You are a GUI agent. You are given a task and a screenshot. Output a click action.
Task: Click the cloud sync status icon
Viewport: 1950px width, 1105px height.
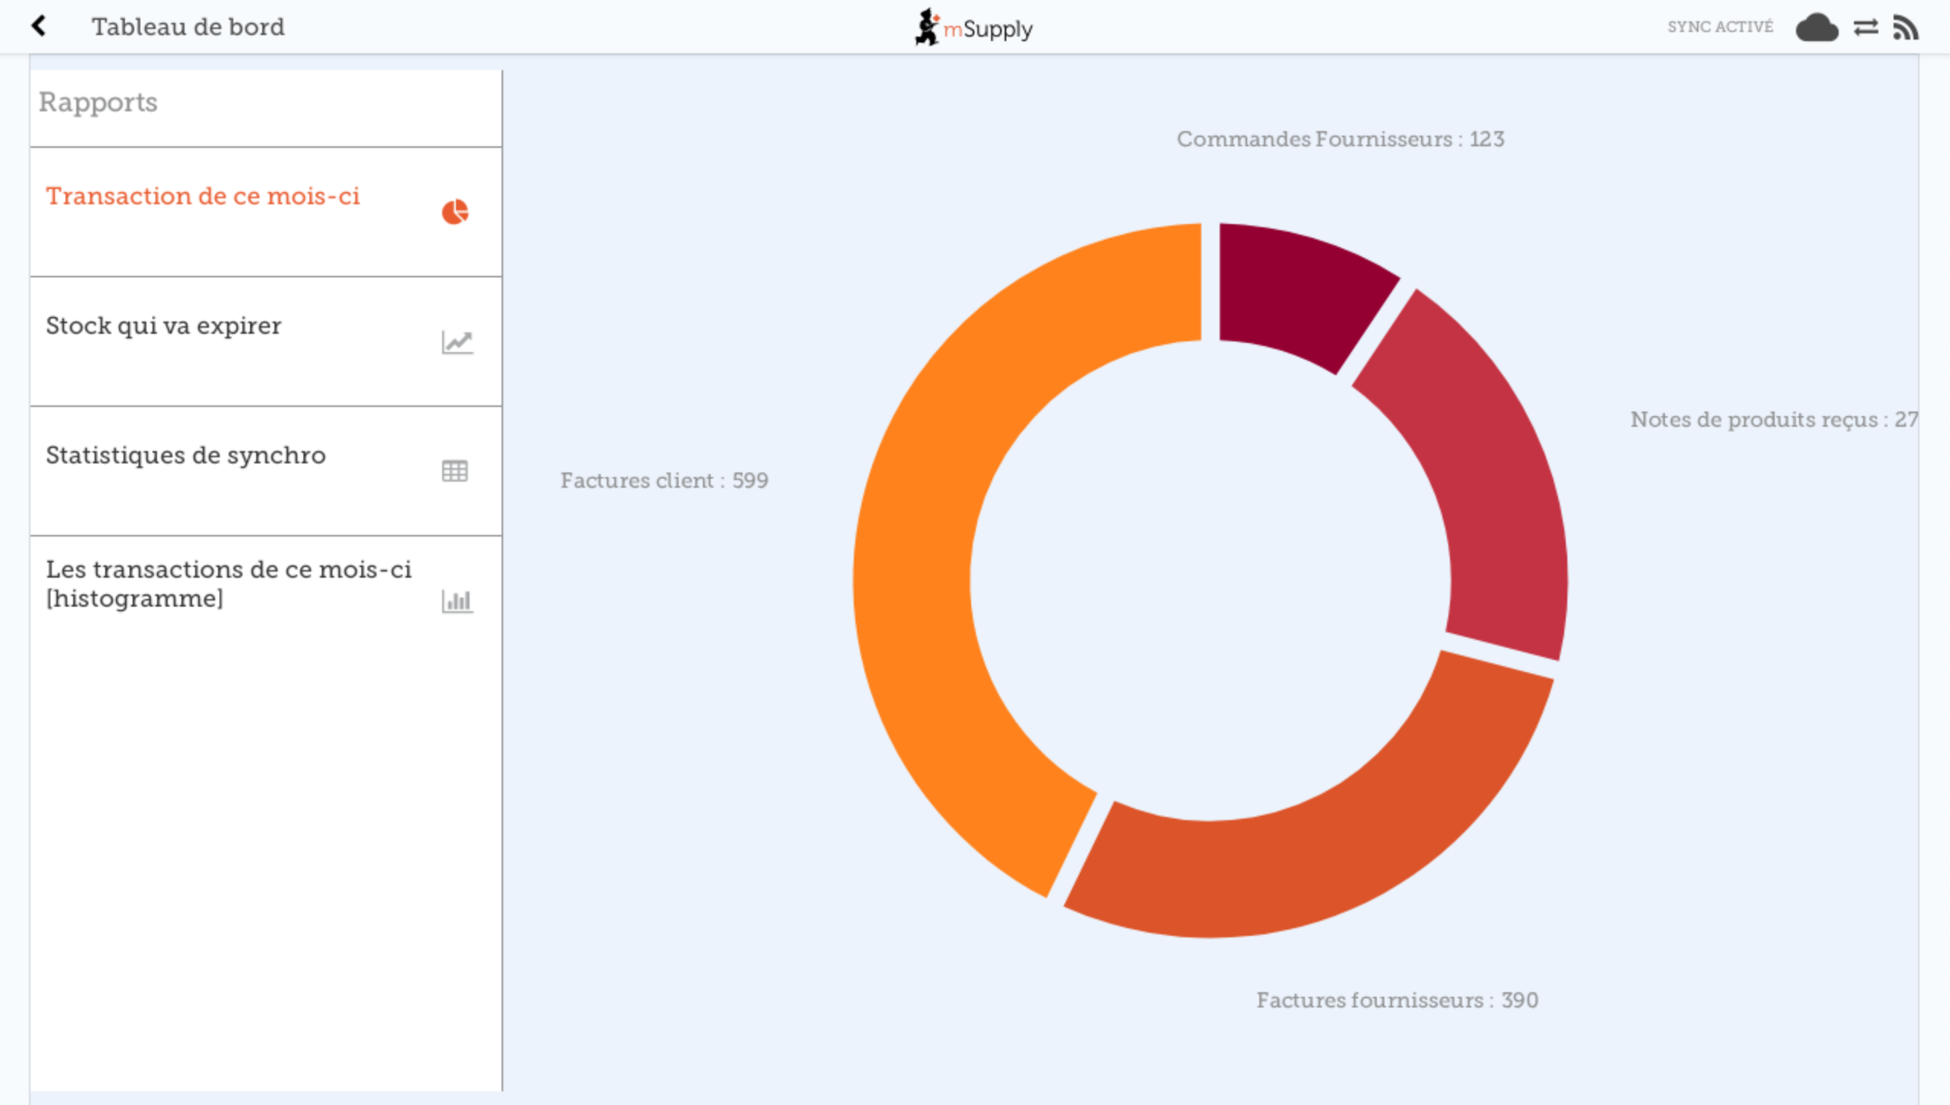pyautogui.click(x=1817, y=28)
